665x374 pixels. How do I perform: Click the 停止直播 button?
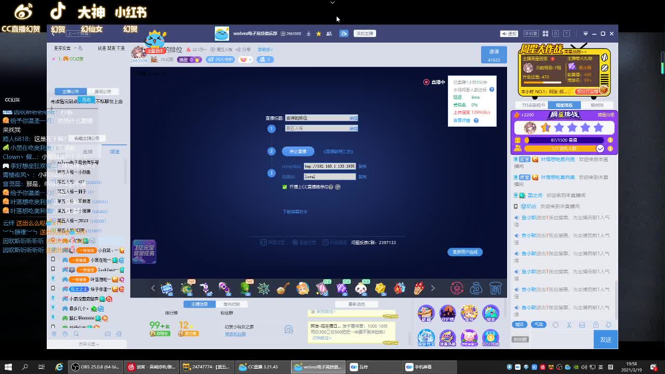(298, 151)
